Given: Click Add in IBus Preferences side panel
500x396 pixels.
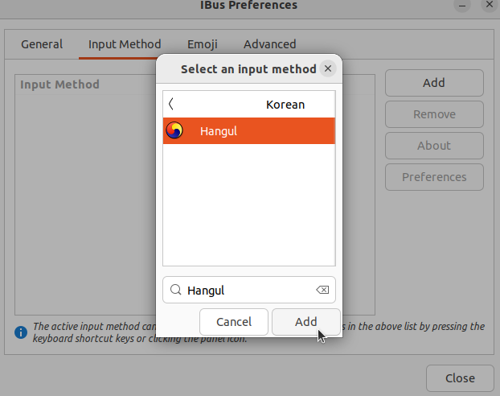Looking at the screenshot, I should [x=434, y=83].
